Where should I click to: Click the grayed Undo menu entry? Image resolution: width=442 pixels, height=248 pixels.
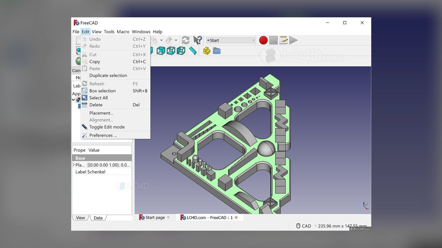tap(115, 39)
